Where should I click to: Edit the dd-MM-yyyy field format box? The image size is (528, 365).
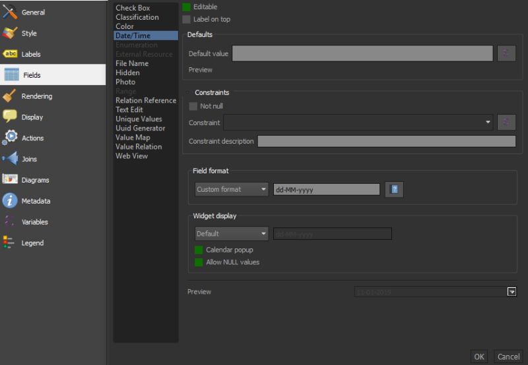pyautogui.click(x=326, y=190)
